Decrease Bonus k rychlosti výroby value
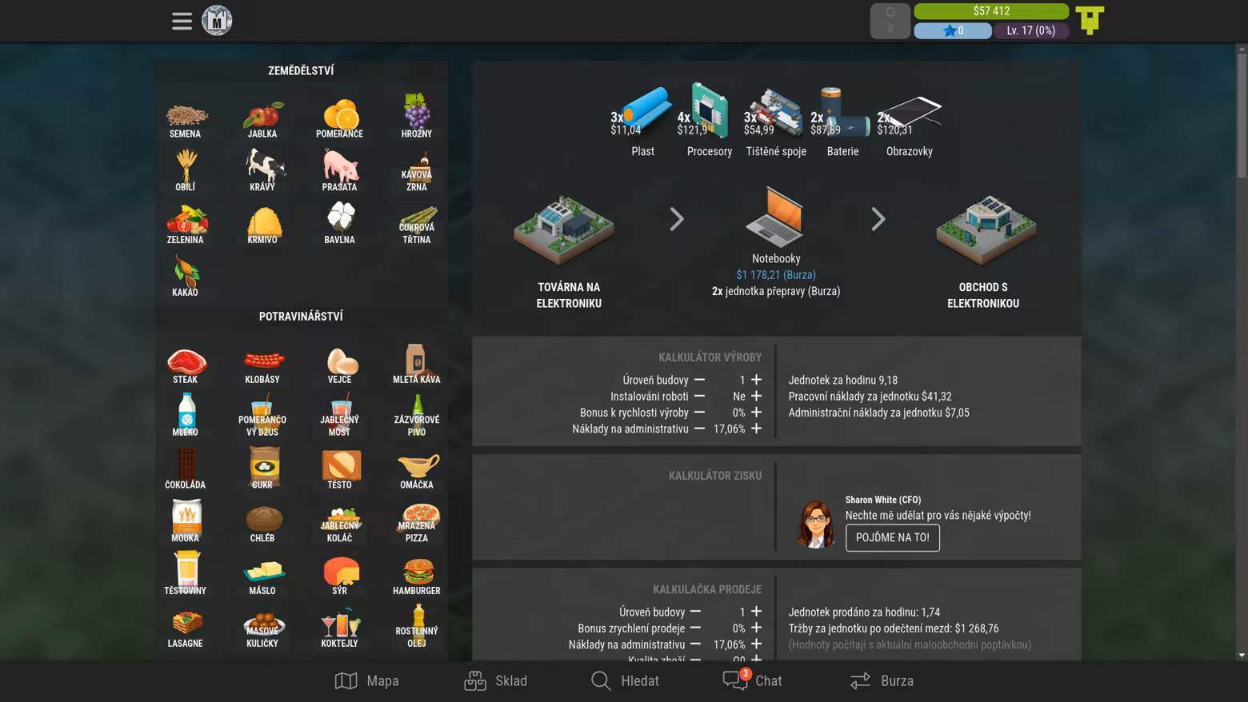The width and height of the screenshot is (1248, 702). 699,413
